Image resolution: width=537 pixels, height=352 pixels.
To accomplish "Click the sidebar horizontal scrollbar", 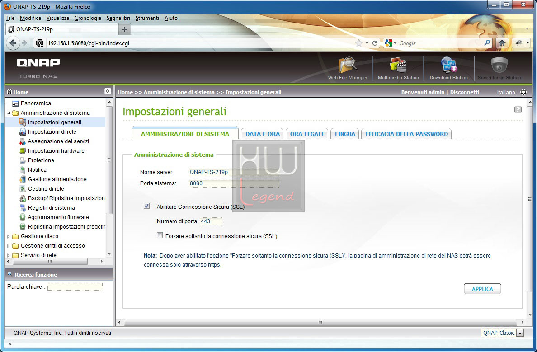I will [x=50, y=261].
